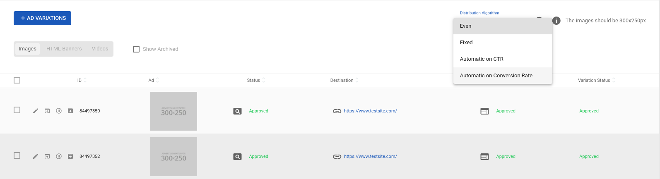Image resolution: width=660 pixels, height=179 pixels.
Task: Click the magnifier preview icon for ad 84497350
Action: [x=237, y=111]
